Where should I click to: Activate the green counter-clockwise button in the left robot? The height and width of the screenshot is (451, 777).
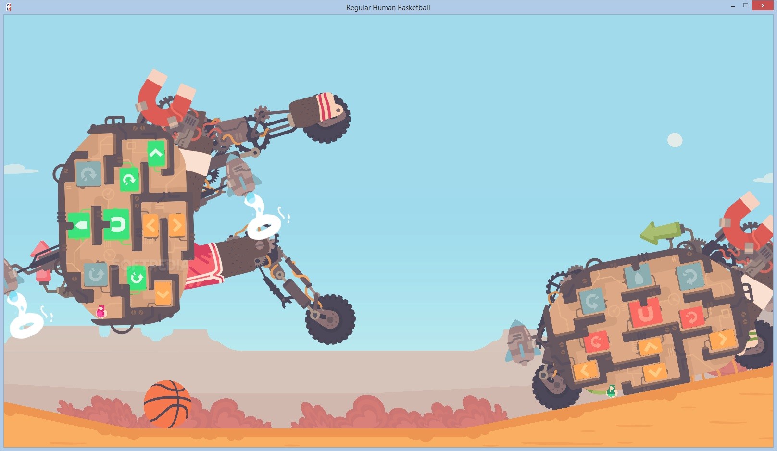coord(137,278)
